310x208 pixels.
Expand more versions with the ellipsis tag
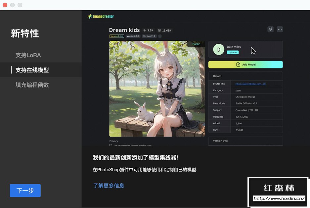pos(160,36)
